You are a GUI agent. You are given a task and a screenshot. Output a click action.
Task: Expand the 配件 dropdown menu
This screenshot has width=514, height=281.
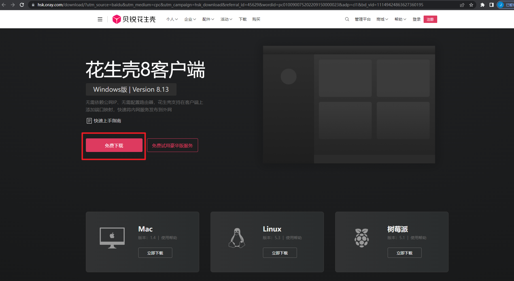(208, 19)
